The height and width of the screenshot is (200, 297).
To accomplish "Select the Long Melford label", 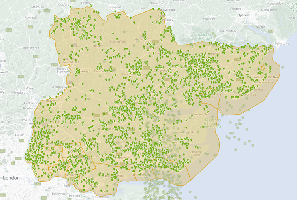I will pos(166,9).
